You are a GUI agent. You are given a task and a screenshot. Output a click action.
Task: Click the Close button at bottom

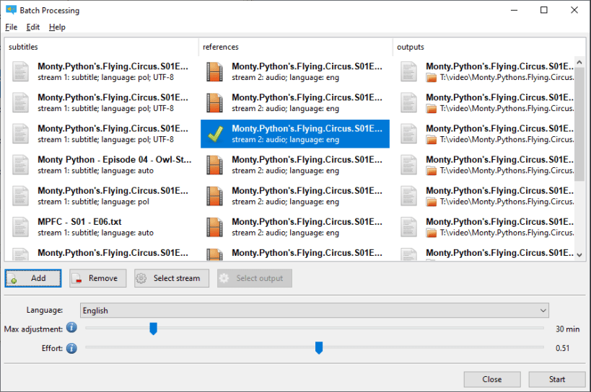(x=492, y=379)
